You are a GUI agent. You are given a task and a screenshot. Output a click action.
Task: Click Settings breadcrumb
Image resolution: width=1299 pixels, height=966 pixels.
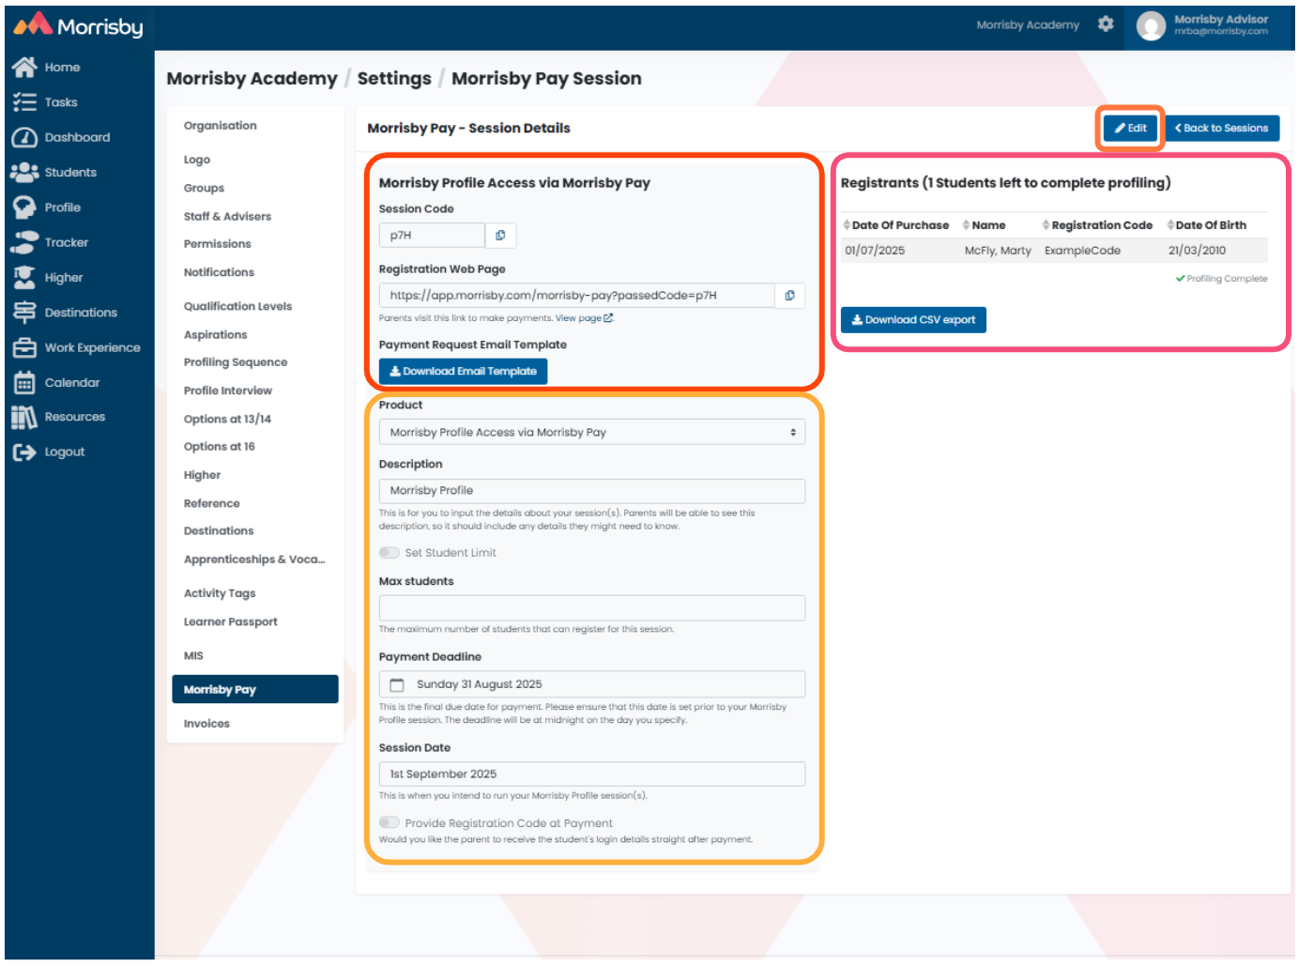click(x=394, y=79)
